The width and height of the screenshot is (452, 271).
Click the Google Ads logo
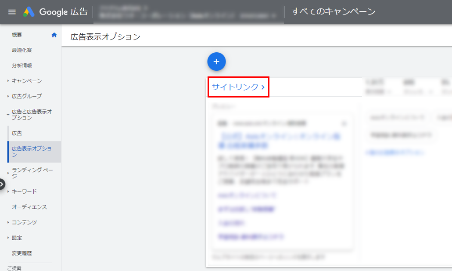[29, 12]
